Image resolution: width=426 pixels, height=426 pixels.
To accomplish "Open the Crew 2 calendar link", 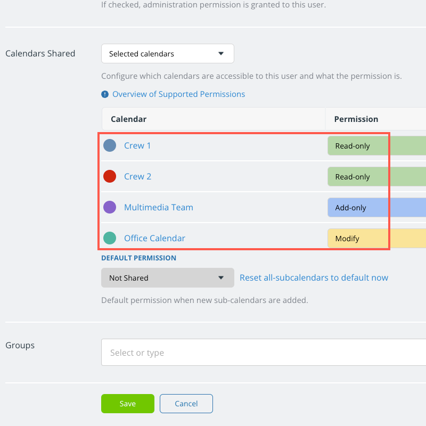I will 137,176.
